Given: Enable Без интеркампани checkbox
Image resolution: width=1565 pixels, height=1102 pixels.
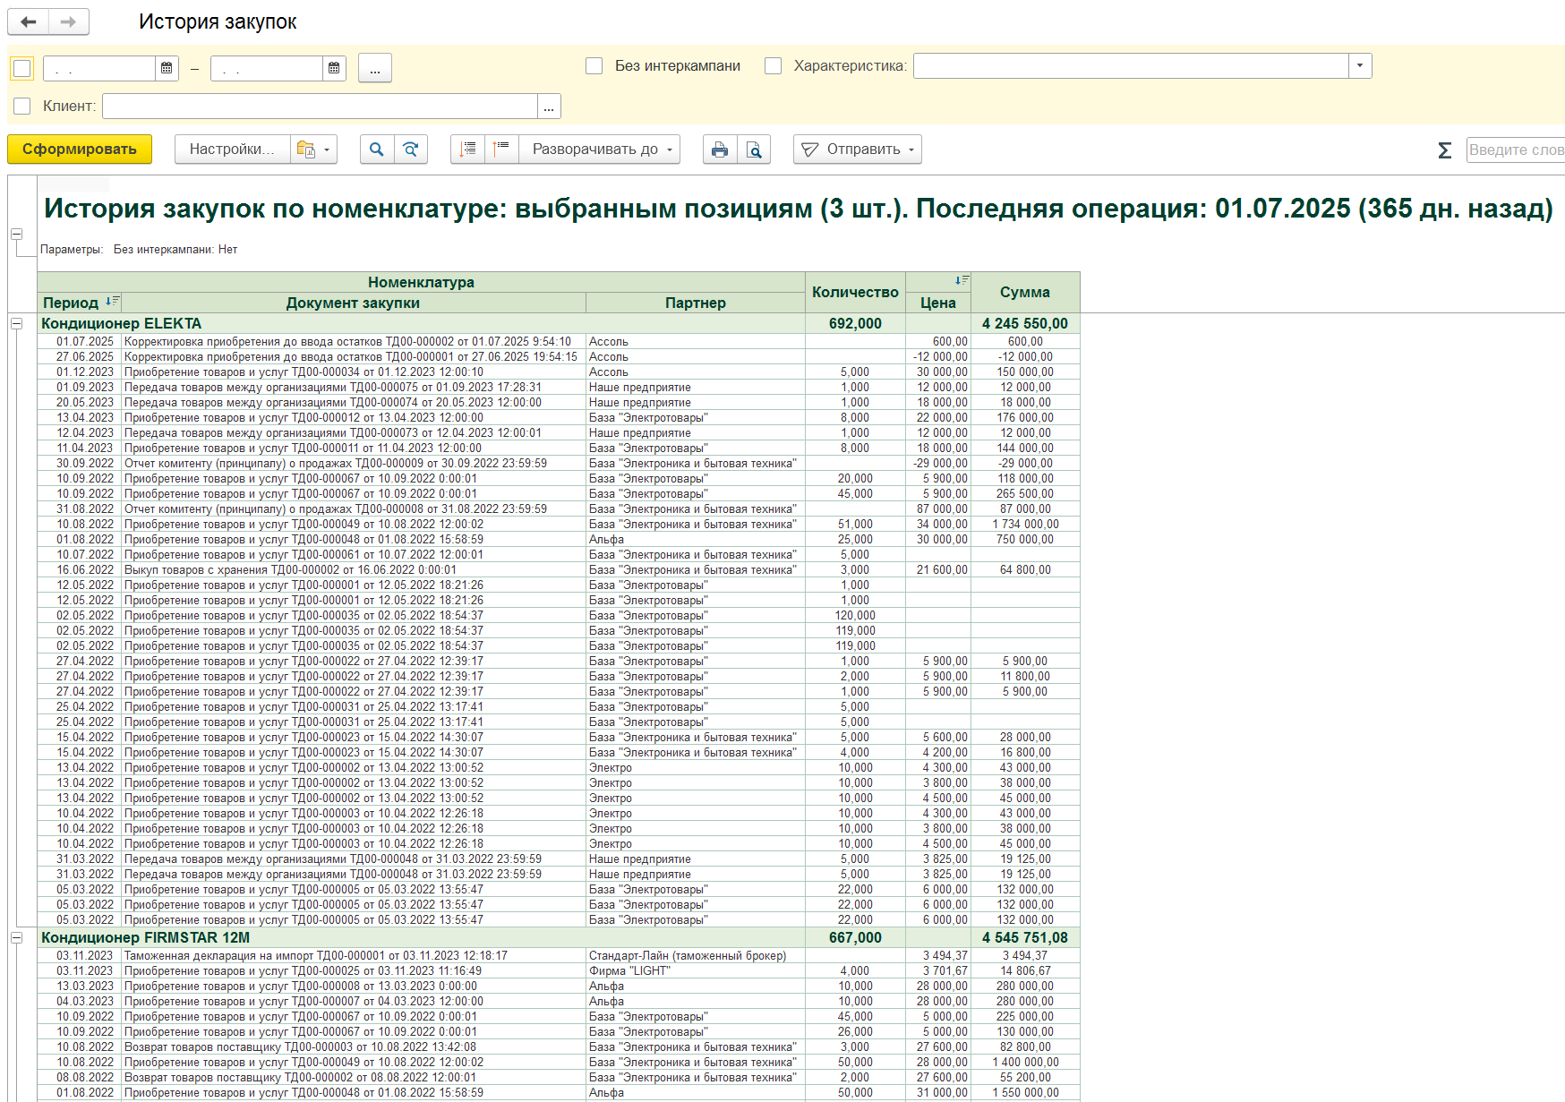Looking at the screenshot, I should (x=594, y=65).
